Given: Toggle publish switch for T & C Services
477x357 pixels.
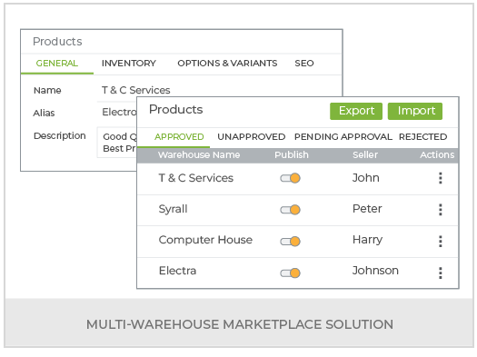Looking at the screenshot, I should 290,178.
